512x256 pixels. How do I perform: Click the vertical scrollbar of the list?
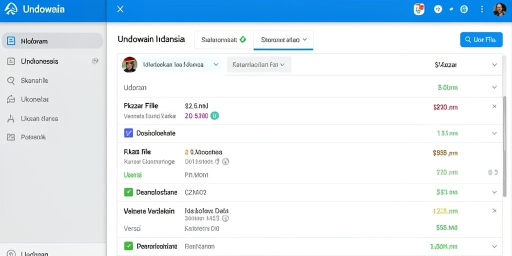(505, 147)
